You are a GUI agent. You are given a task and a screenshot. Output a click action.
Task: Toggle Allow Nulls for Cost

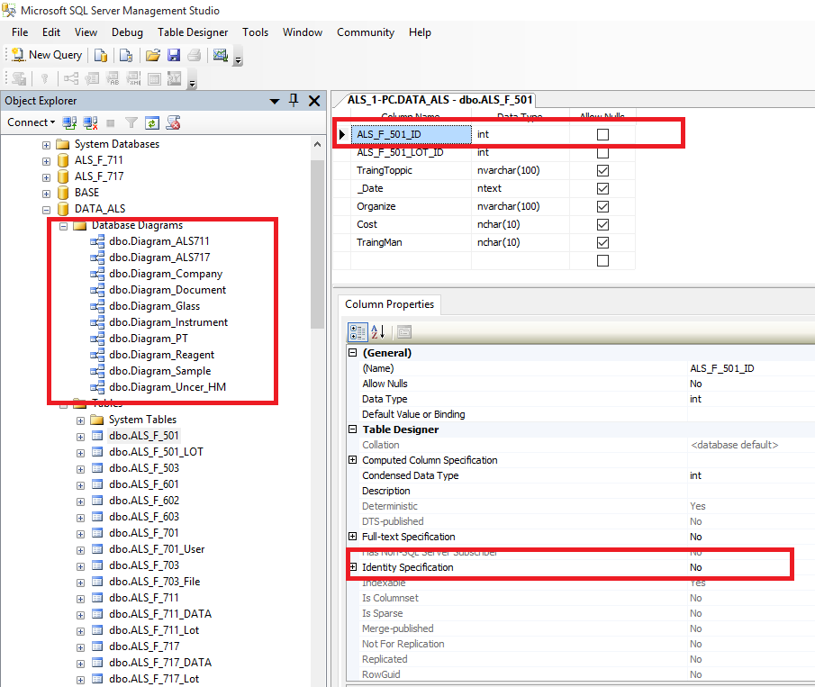tap(603, 224)
